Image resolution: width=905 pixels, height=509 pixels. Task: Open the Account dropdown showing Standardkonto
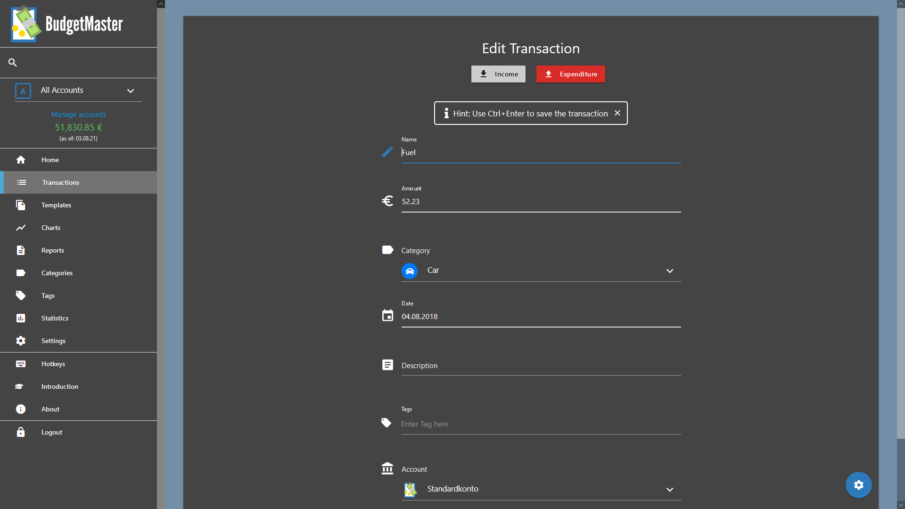click(541, 489)
